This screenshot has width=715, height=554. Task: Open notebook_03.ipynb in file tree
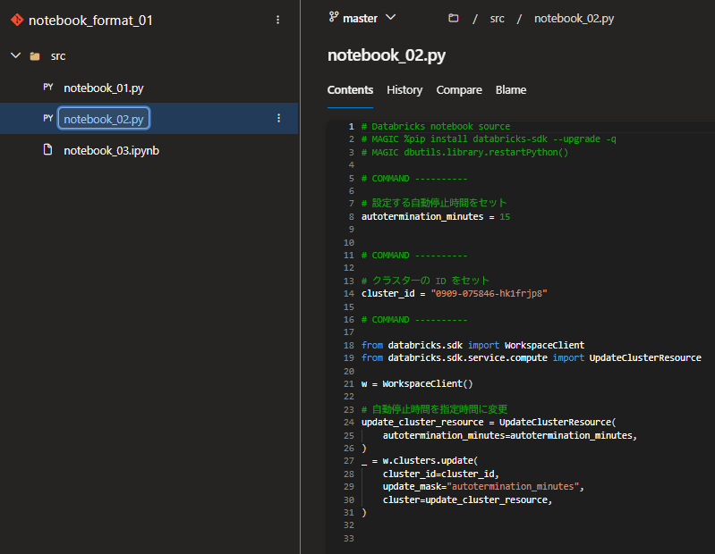[x=111, y=151]
